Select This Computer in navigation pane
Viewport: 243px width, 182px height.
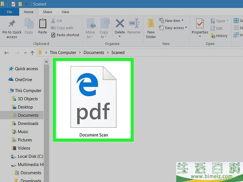[25, 91]
